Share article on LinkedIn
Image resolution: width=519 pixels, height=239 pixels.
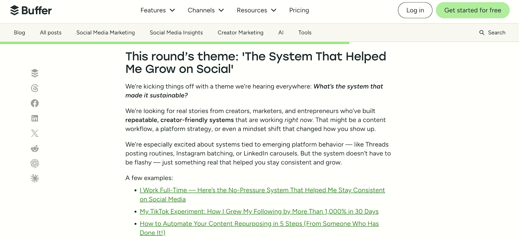pyautogui.click(x=35, y=118)
